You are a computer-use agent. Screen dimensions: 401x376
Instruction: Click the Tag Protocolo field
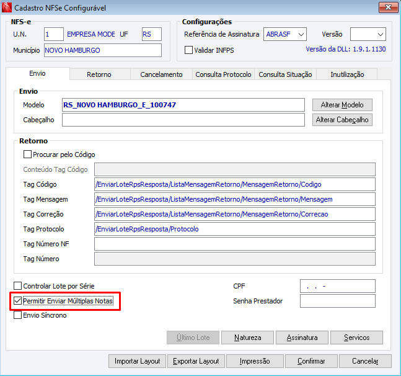coord(235,229)
